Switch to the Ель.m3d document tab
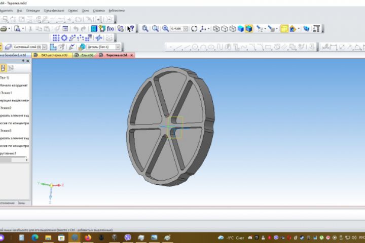 click(85, 55)
